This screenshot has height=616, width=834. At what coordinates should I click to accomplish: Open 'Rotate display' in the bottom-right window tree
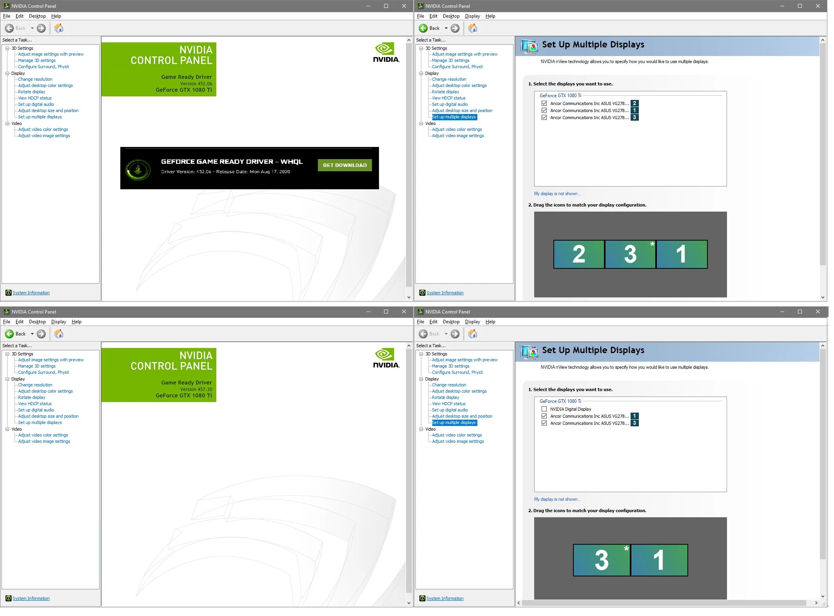pos(446,397)
